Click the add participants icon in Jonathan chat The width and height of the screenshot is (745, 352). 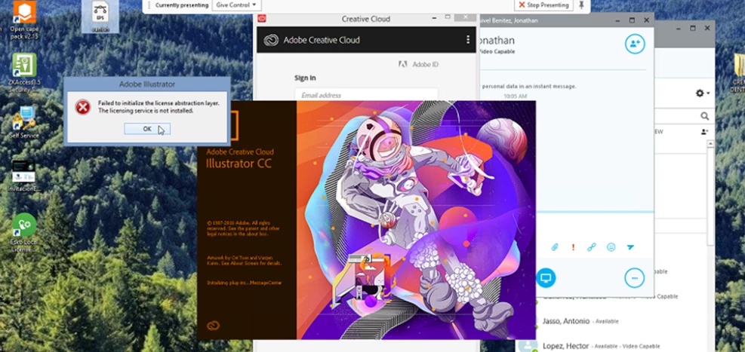tap(635, 44)
